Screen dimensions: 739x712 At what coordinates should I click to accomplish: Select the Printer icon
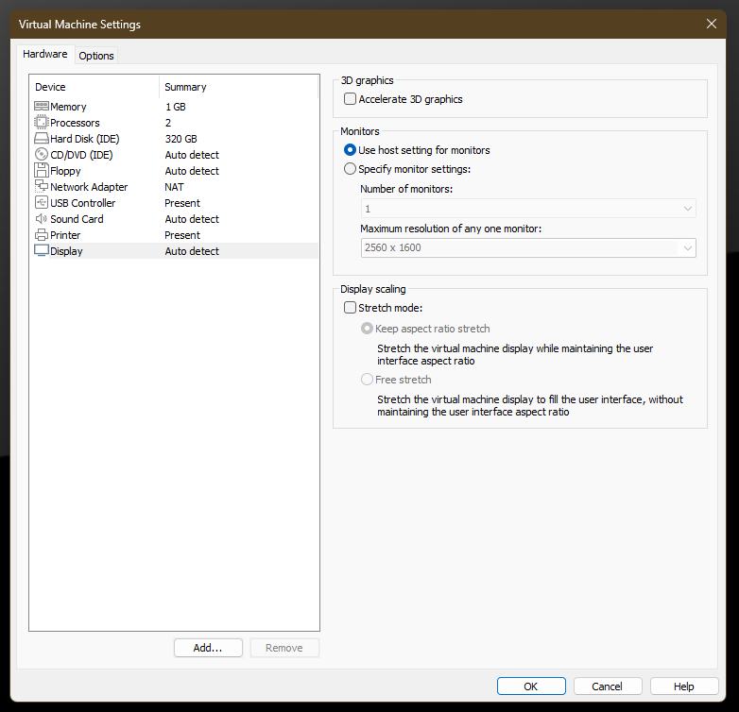(x=42, y=234)
